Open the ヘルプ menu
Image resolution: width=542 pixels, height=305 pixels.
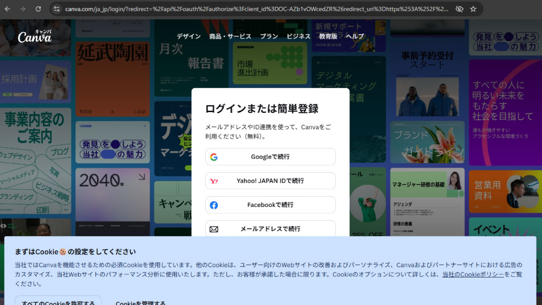(x=355, y=36)
